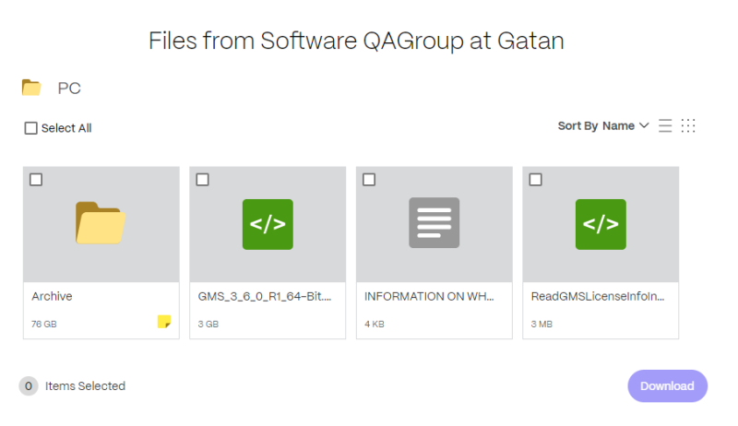Click the Download button
Viewport: 738px width, 426px height.
[x=667, y=386]
